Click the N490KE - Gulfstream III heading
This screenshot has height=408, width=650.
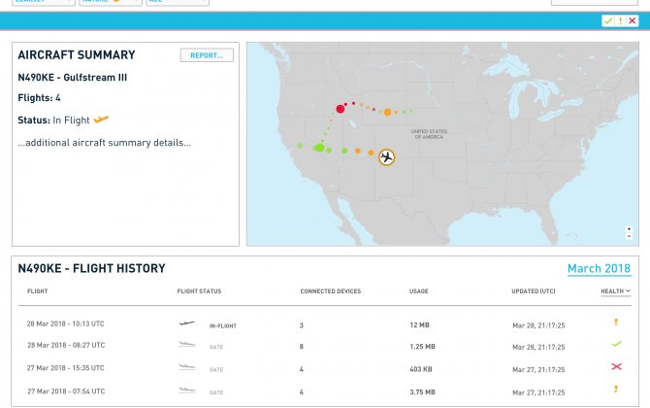click(73, 78)
